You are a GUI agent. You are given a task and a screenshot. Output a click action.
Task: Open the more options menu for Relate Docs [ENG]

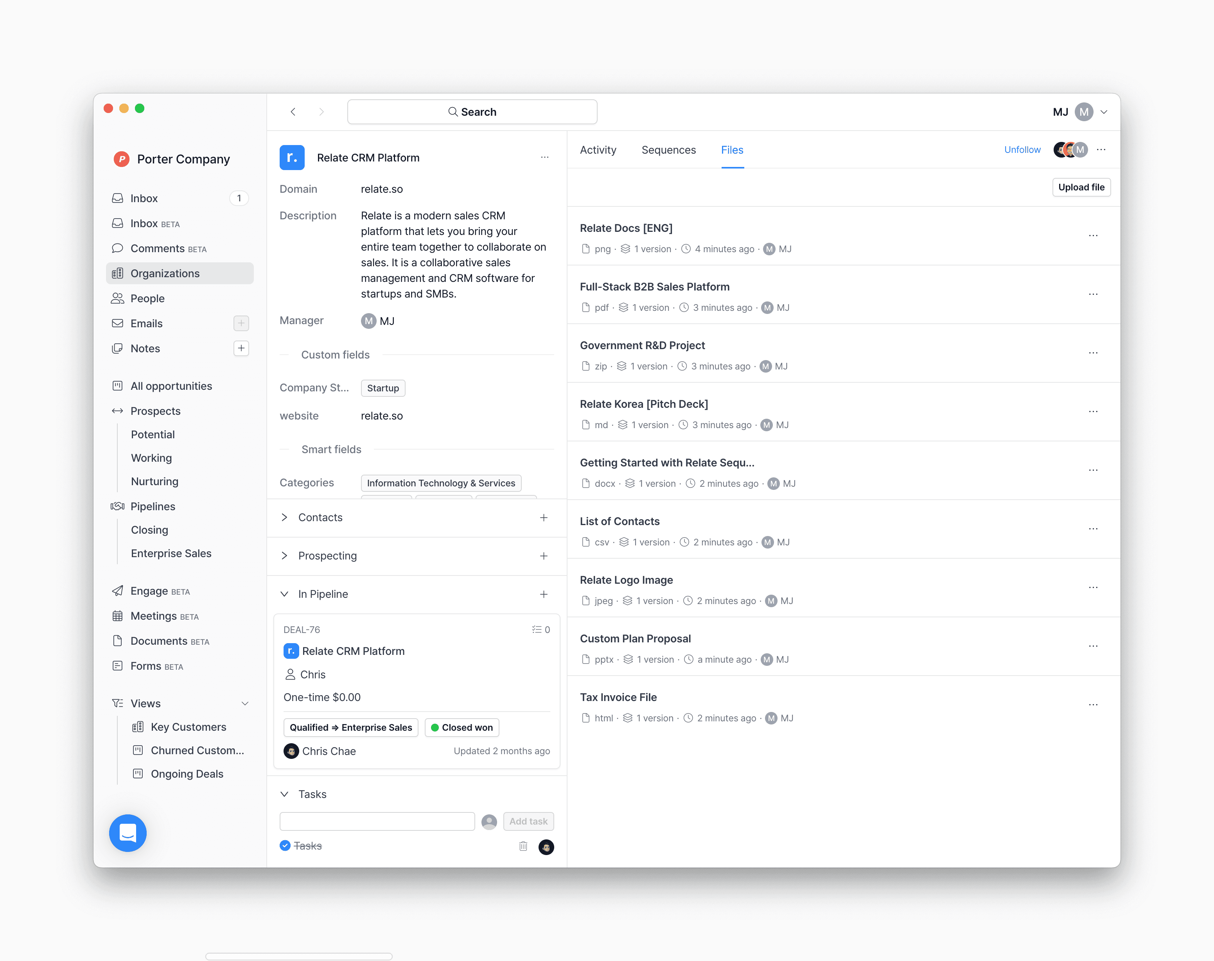click(x=1093, y=236)
